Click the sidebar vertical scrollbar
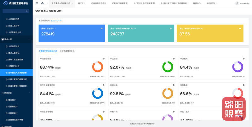Viewport: 252px width, 127px height. point(32,55)
